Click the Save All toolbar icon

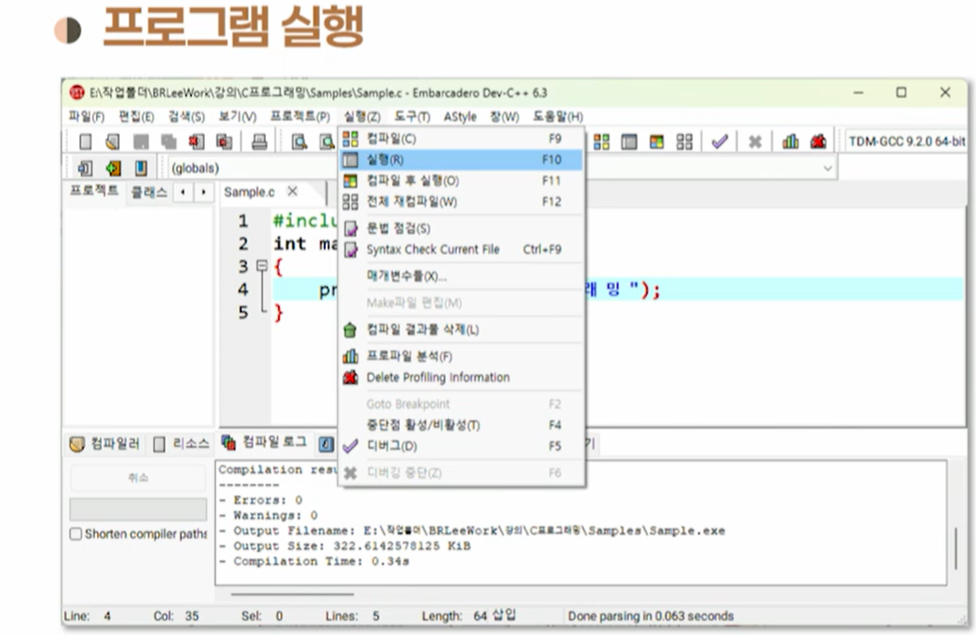pyautogui.click(x=169, y=142)
